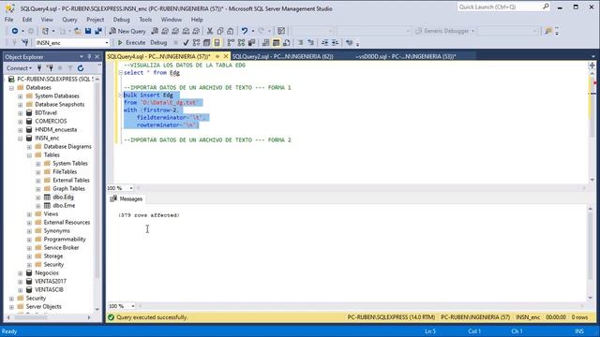Click the Cut scissors icon

click(210, 31)
